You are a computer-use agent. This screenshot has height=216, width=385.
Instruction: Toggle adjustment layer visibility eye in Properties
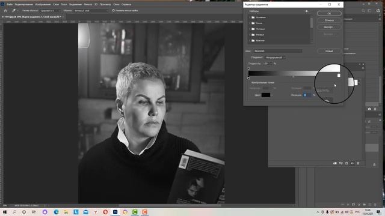tap(352, 163)
